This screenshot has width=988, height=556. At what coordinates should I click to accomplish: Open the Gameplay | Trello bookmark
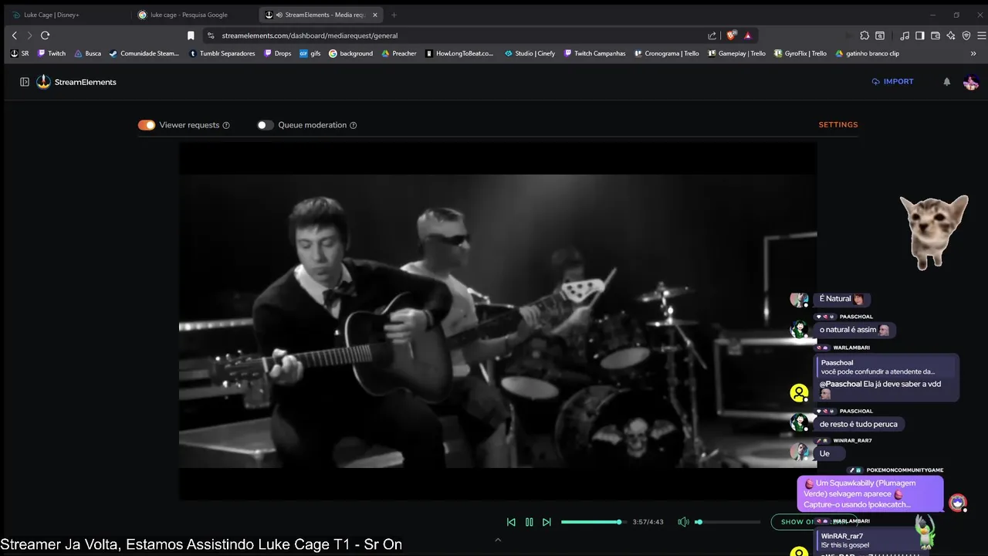(736, 53)
